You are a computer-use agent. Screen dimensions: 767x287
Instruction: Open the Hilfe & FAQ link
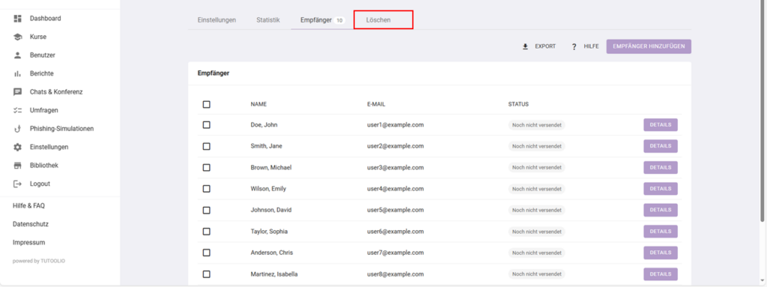click(29, 206)
